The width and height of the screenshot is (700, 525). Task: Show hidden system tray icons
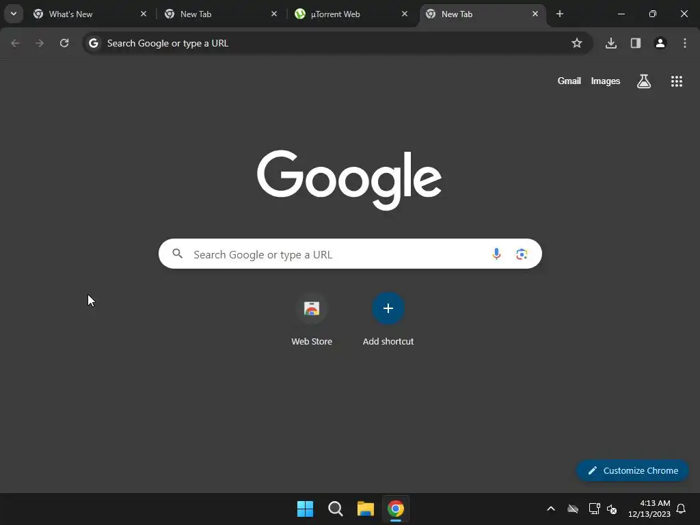tap(551, 509)
